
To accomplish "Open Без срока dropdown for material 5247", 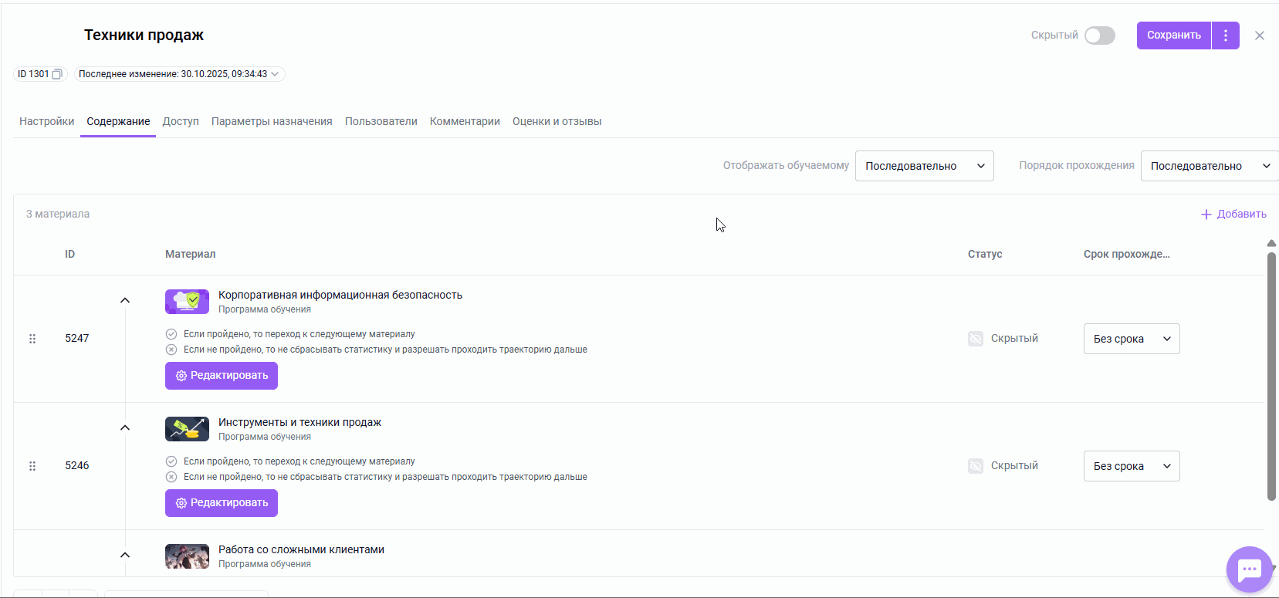I will (1131, 339).
